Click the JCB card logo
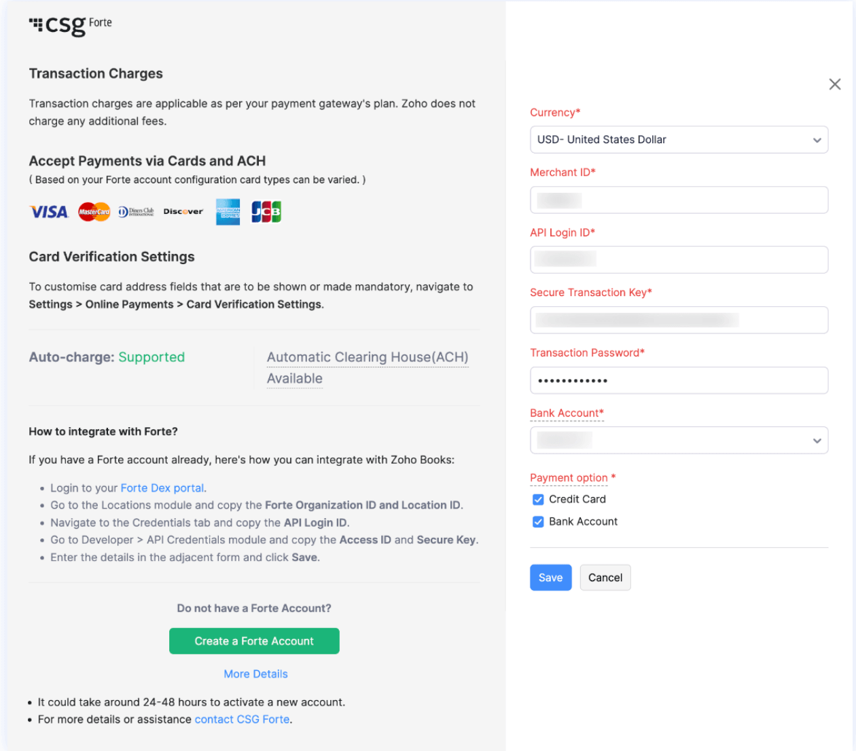The image size is (856, 751). 266,212
